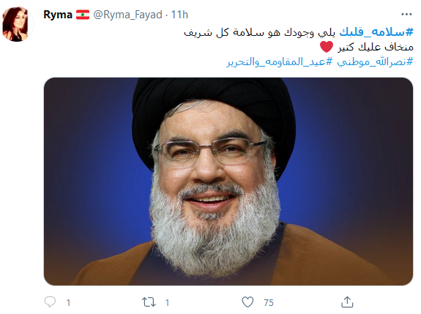Follow the hashtag #سلامه_قلبك
Image resolution: width=421 pixels, height=314 pixels.
pos(376,32)
